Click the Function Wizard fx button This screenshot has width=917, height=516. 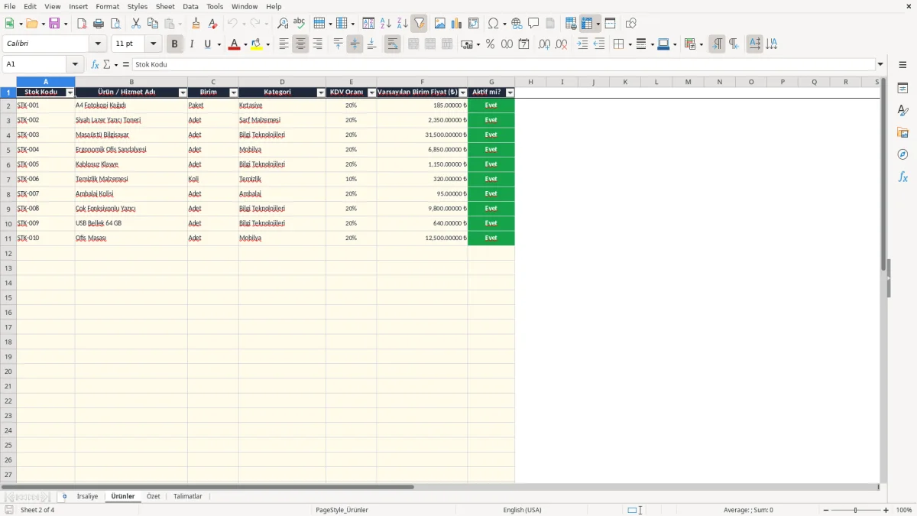pyautogui.click(x=96, y=64)
